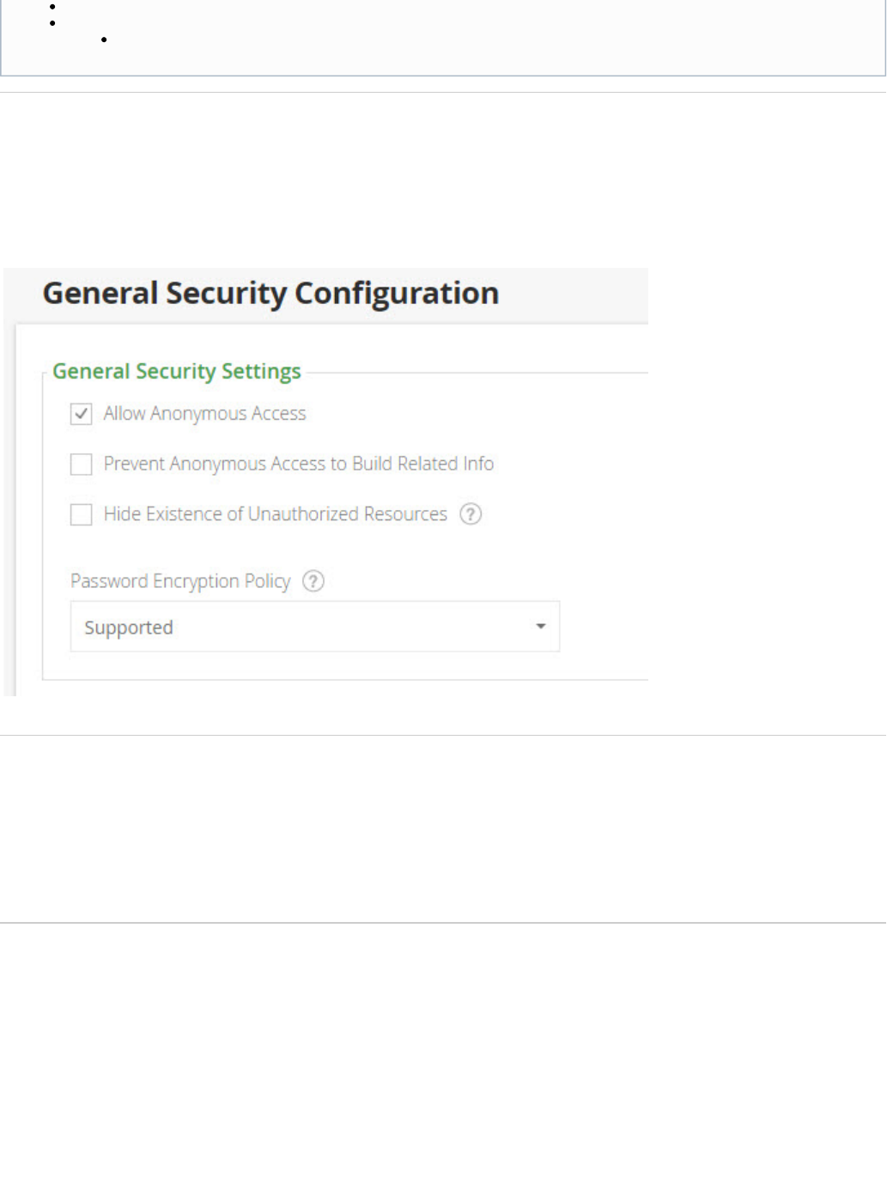Click the question mark circle after "Policy"

[x=313, y=581]
